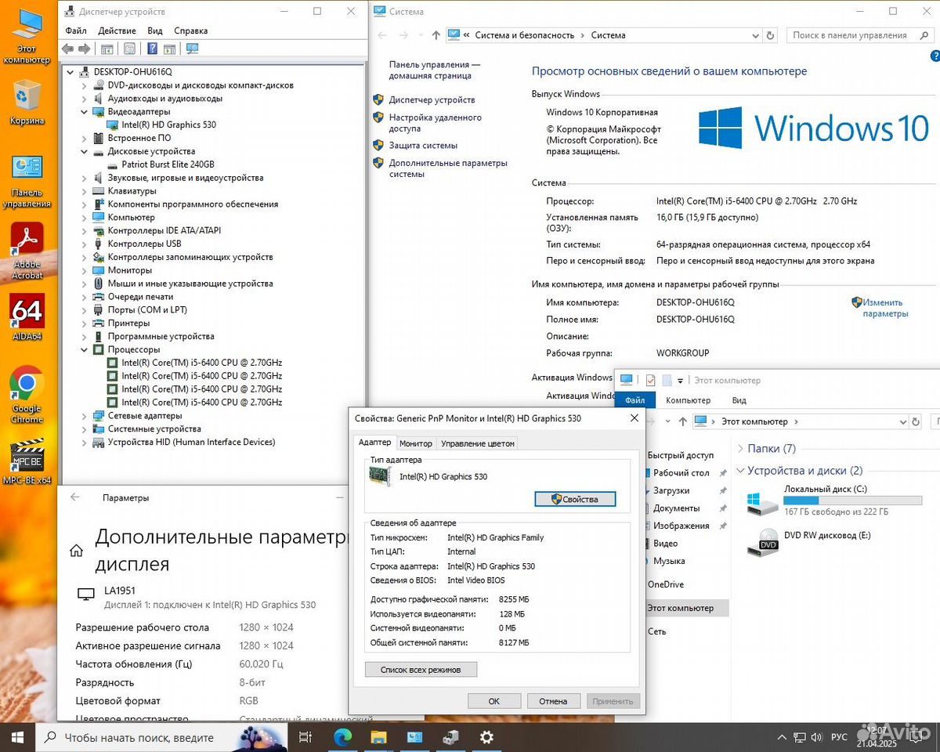Click ОК button in properties dialog
Image resolution: width=940 pixels, height=752 pixels.
pos(493,701)
